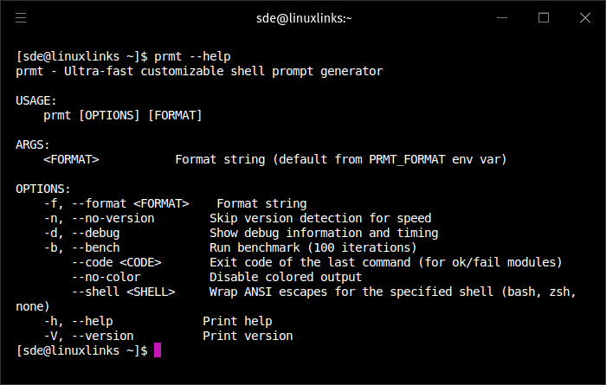Viewport: 606px width, 385px height.
Task: Click the 'ARGS:' heading
Action: coord(33,144)
